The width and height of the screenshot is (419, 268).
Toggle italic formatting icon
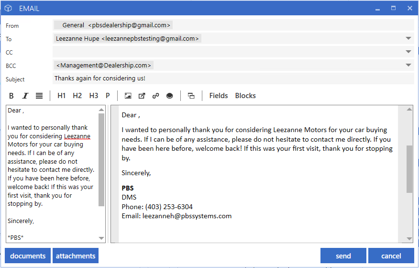[x=25, y=96]
